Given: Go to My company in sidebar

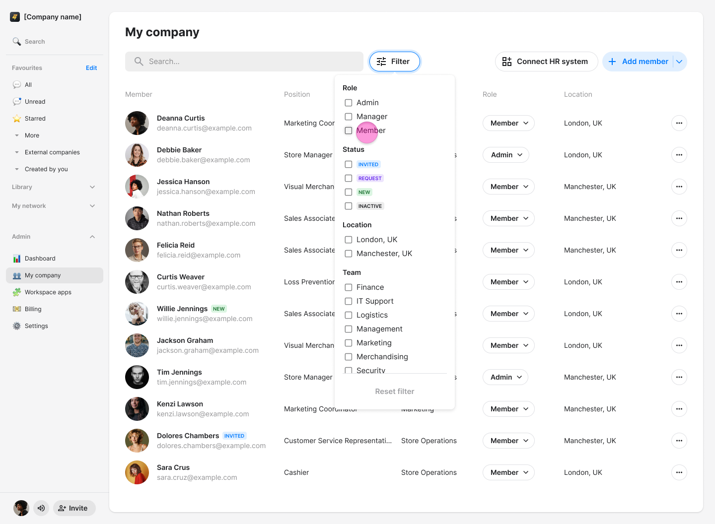Looking at the screenshot, I should click(x=55, y=275).
